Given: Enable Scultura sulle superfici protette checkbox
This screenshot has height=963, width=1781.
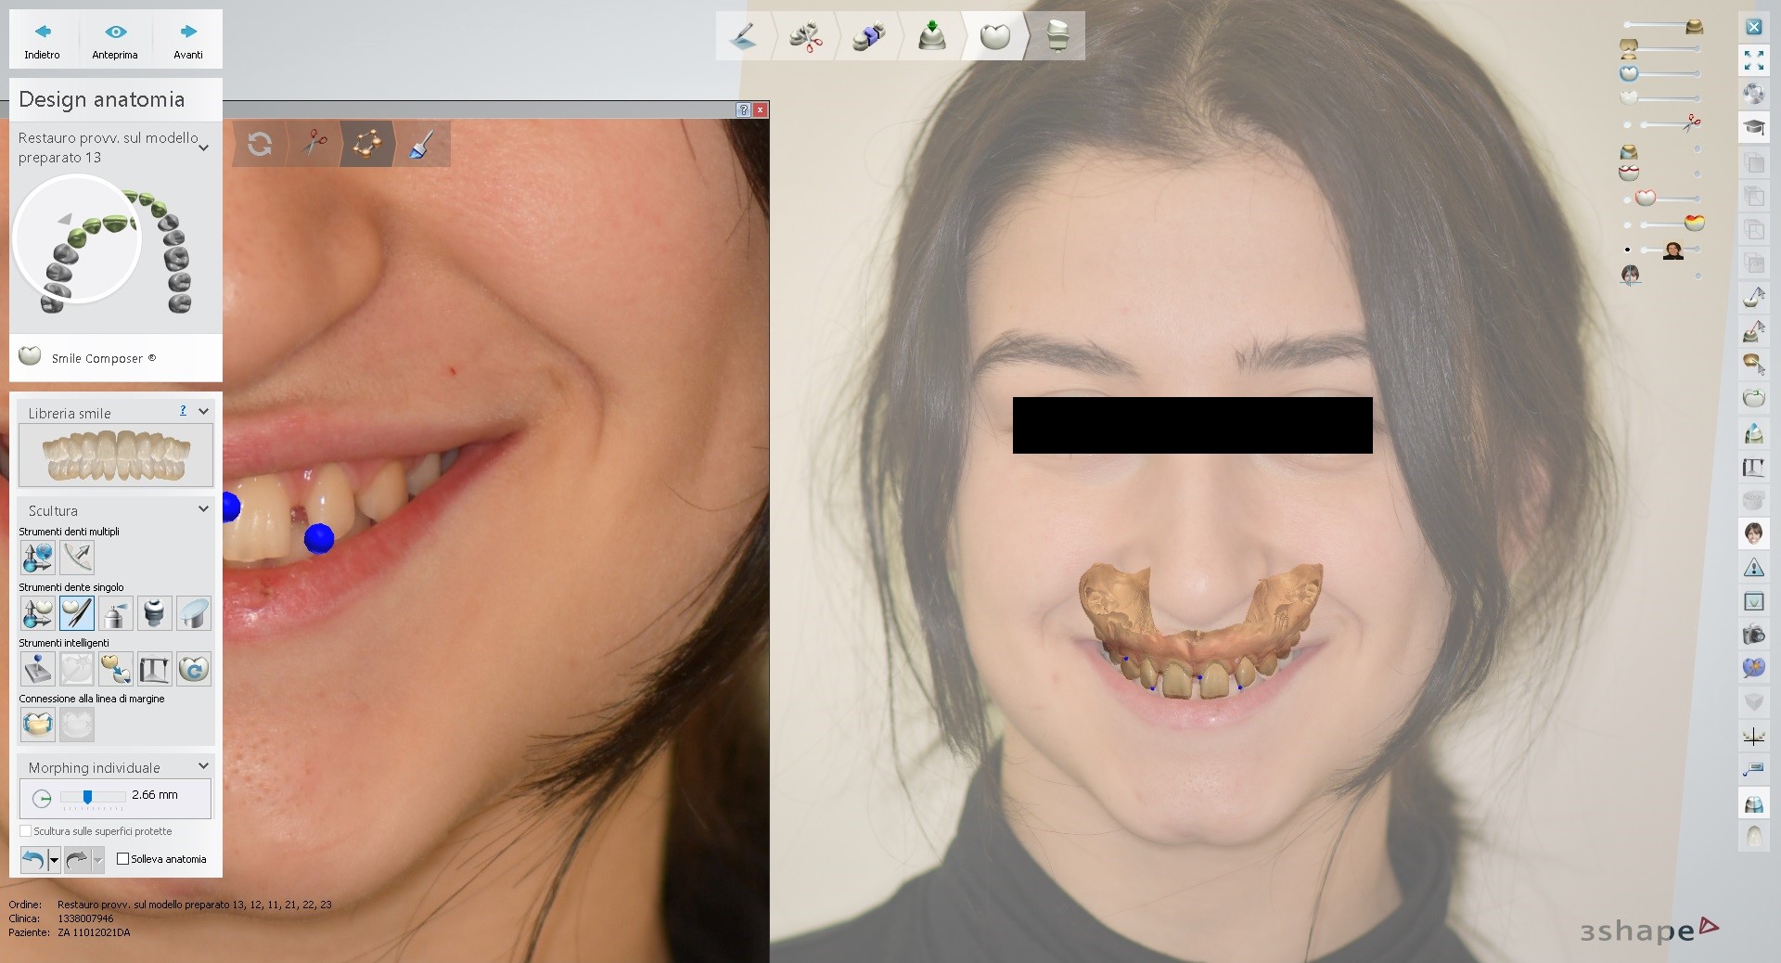Looking at the screenshot, I should click(26, 831).
